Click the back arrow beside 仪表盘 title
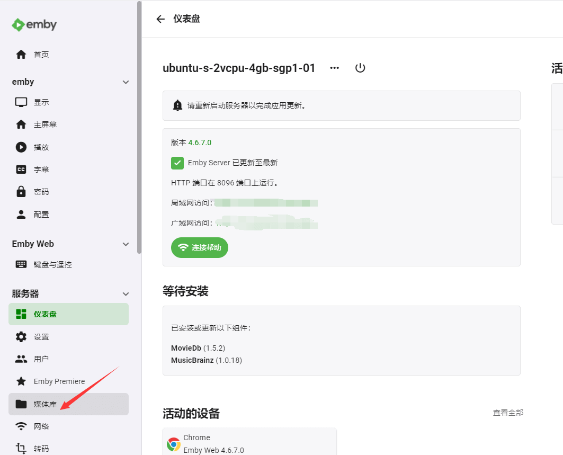The width and height of the screenshot is (563, 455). point(160,19)
